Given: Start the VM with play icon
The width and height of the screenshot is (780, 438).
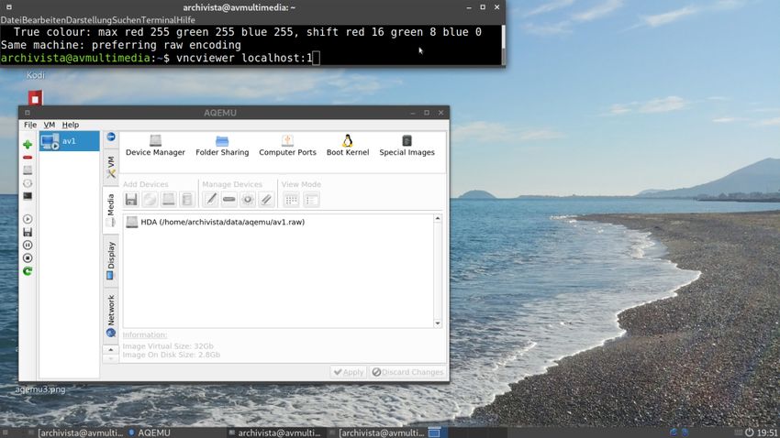Looking at the screenshot, I should pyautogui.click(x=28, y=220).
